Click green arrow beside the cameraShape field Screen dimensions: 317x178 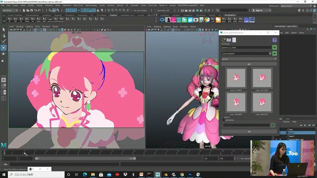(274, 53)
